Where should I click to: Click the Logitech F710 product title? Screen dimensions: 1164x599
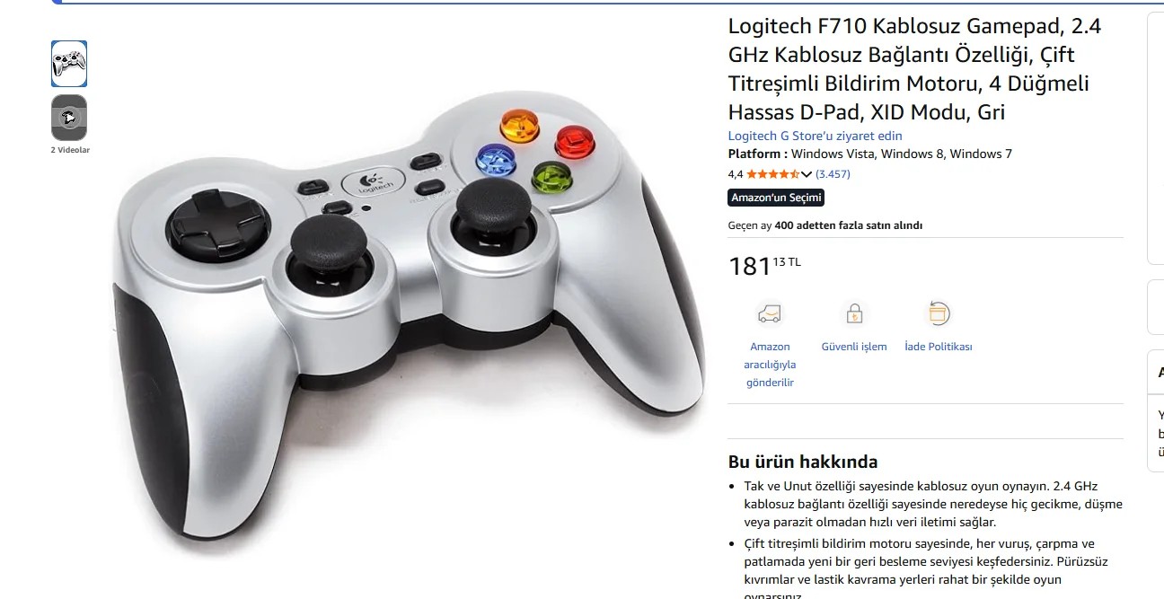(x=914, y=69)
